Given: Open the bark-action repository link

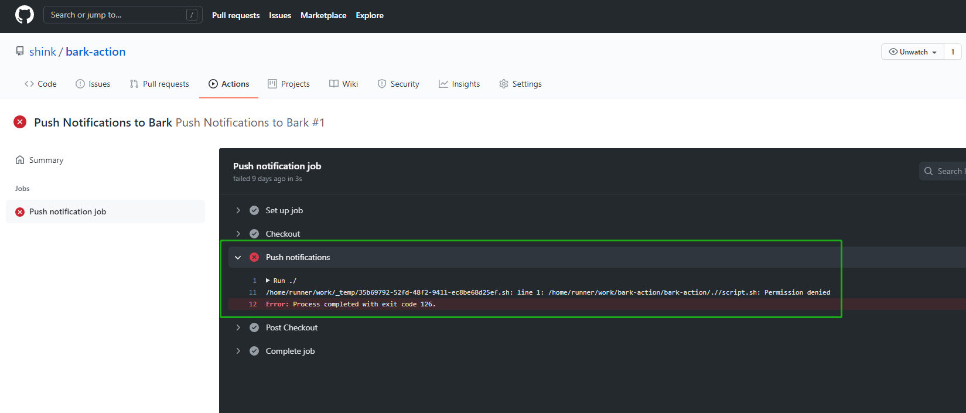Looking at the screenshot, I should coord(95,52).
